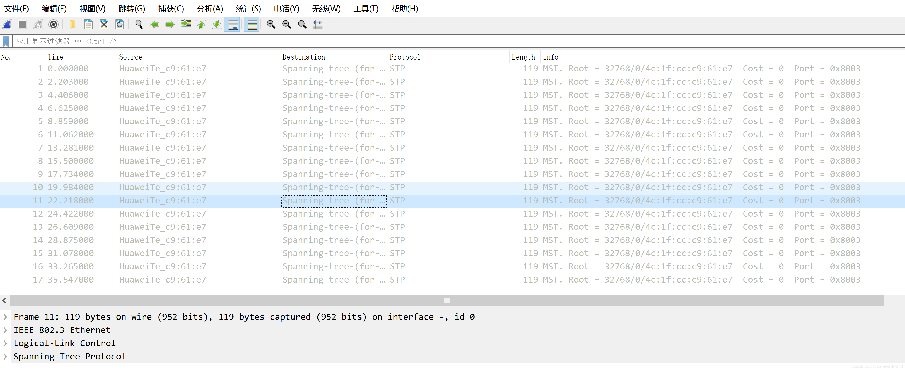Image resolution: width=905 pixels, height=371 pixels.
Task: Find a packet with the magnifier icon
Action: point(139,25)
